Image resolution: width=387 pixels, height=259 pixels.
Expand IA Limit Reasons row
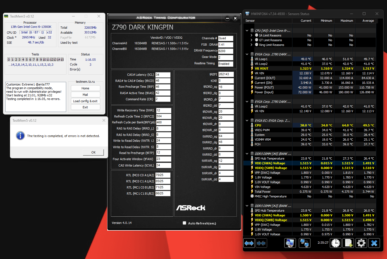tap(251, 35)
